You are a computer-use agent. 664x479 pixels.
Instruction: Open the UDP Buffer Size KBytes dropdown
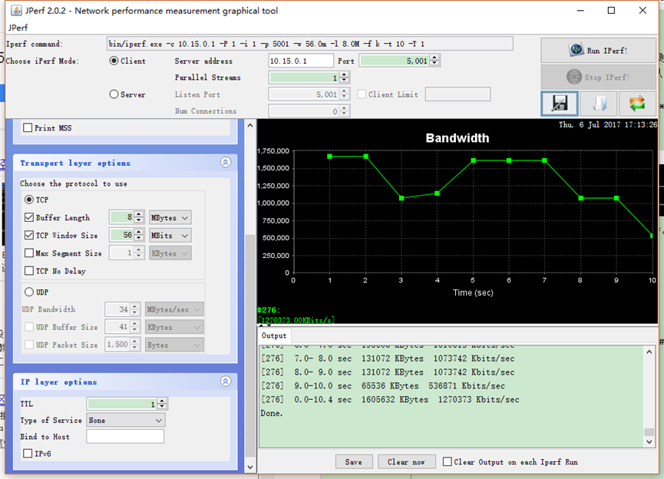pos(174,327)
